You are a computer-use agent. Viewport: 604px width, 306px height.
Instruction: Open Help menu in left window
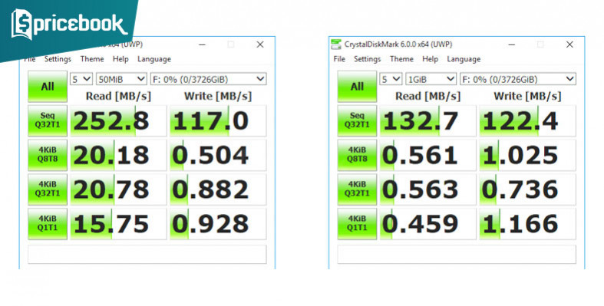[x=120, y=59]
